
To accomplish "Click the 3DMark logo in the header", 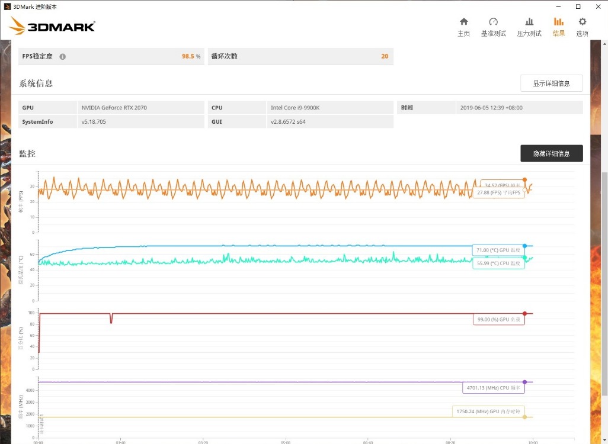I will (52, 26).
